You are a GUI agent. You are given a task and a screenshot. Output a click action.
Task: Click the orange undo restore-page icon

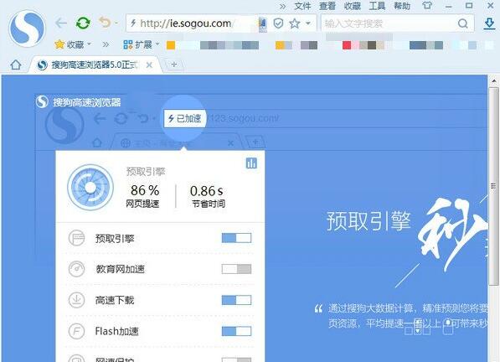(105, 23)
